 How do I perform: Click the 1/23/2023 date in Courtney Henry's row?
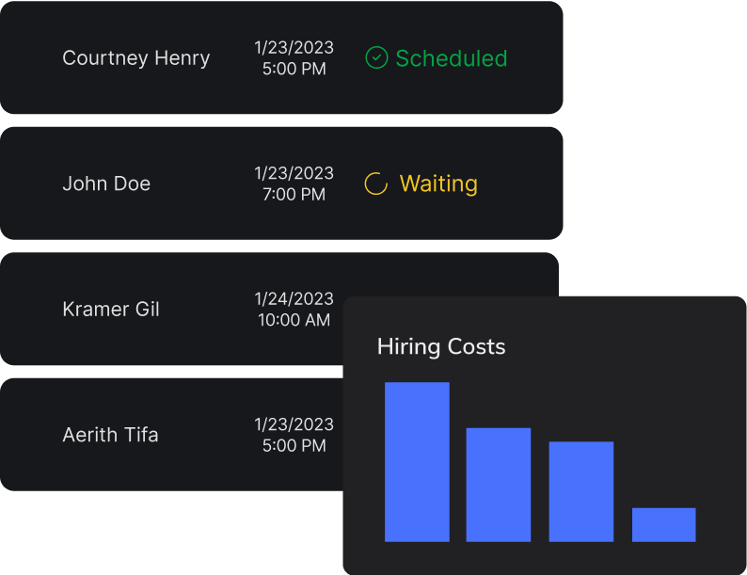pos(294,48)
